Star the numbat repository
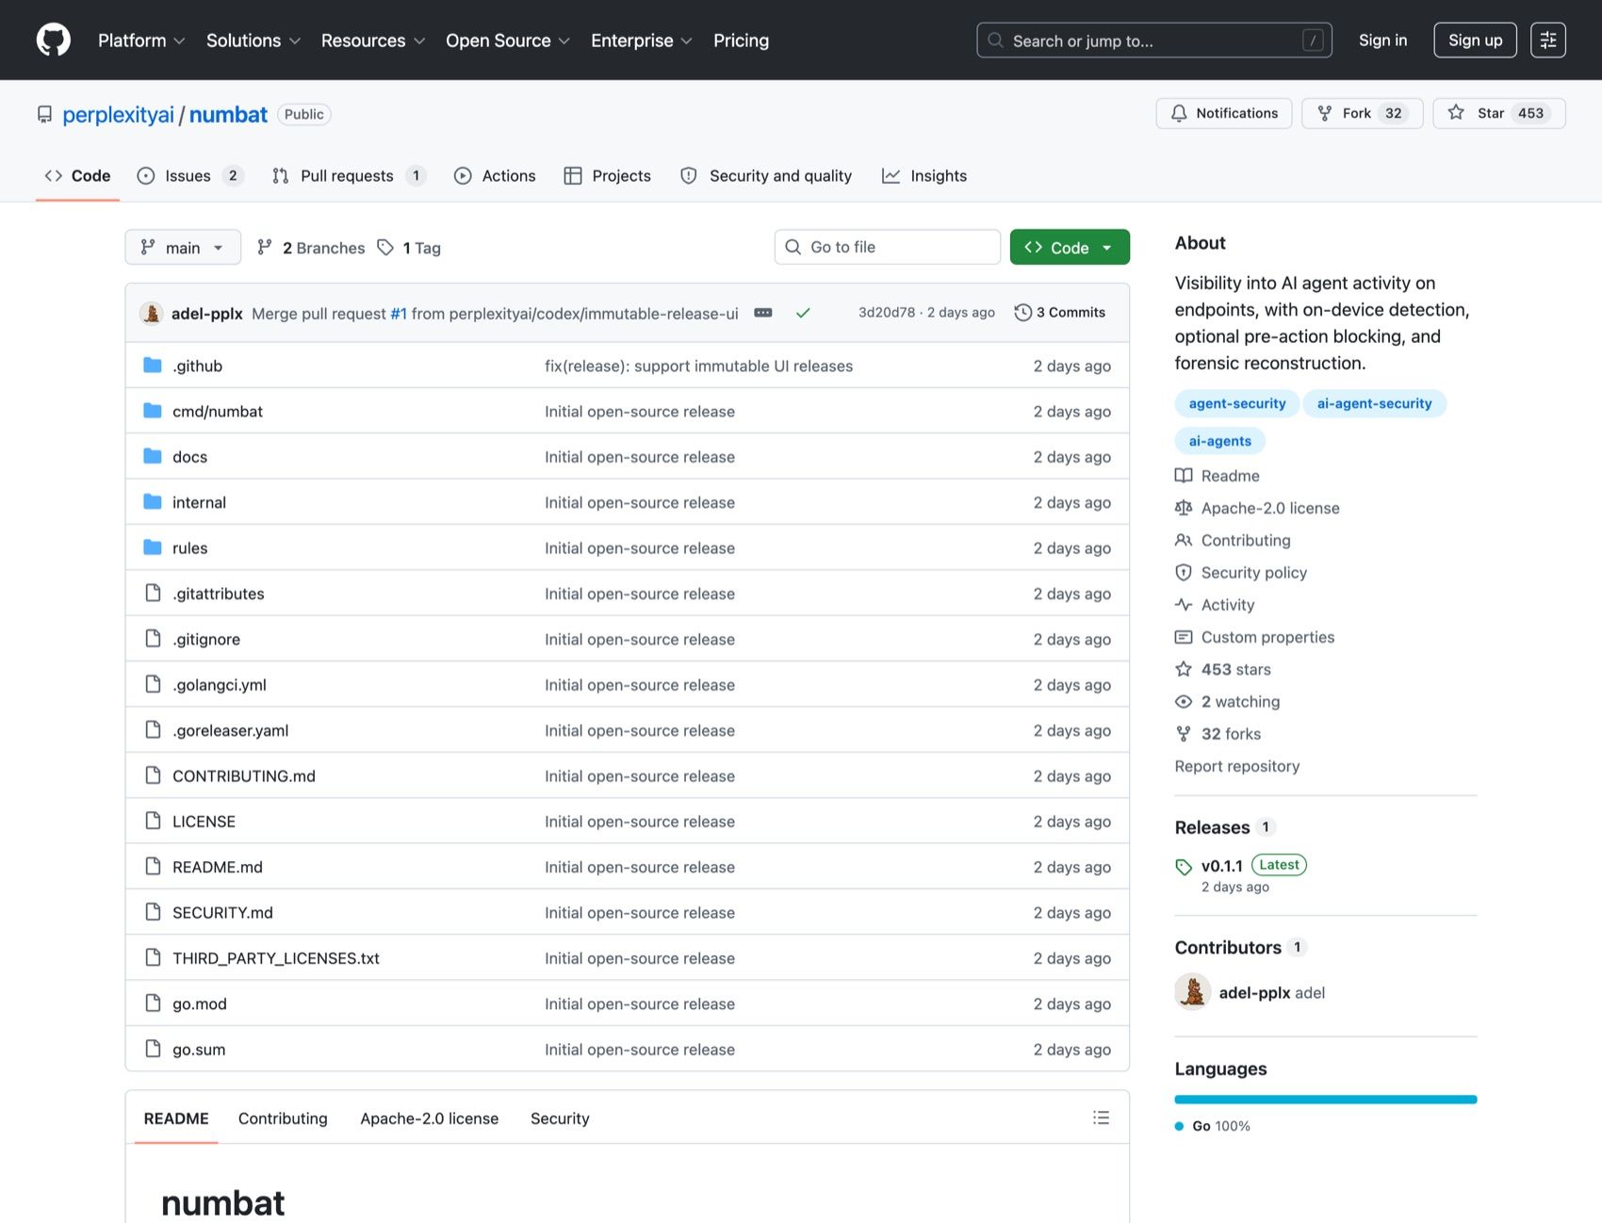Screen dimensions: 1602x1223 1498,113
